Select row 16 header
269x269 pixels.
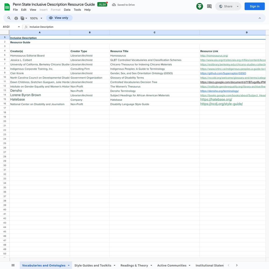[x=5, y=104]
